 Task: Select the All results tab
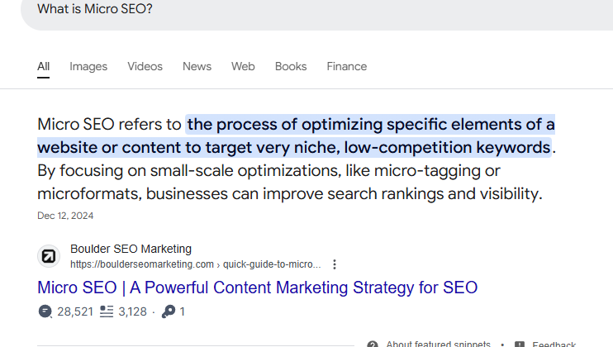click(44, 66)
